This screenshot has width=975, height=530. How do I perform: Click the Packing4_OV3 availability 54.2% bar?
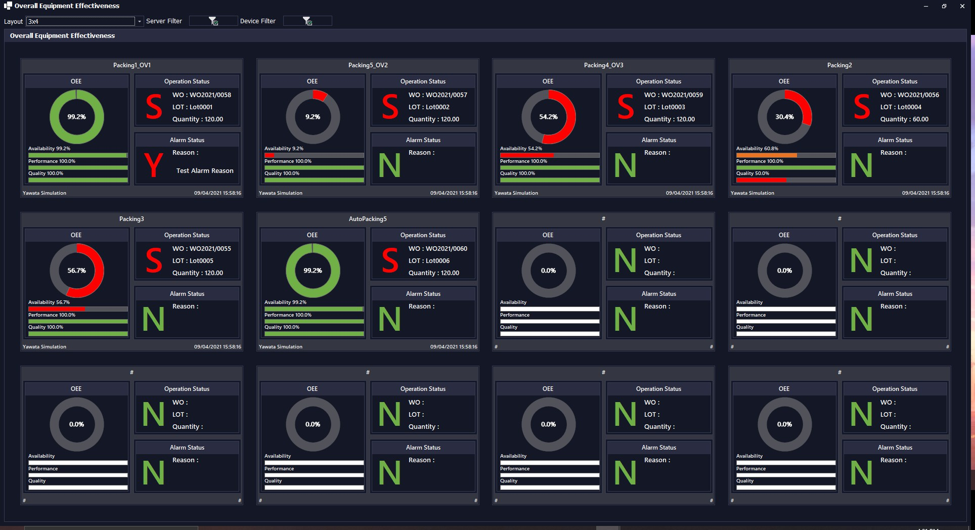(x=549, y=155)
